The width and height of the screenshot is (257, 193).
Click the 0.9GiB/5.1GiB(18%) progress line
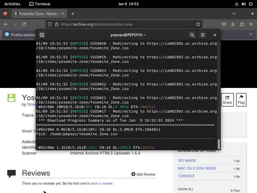[98, 129]
